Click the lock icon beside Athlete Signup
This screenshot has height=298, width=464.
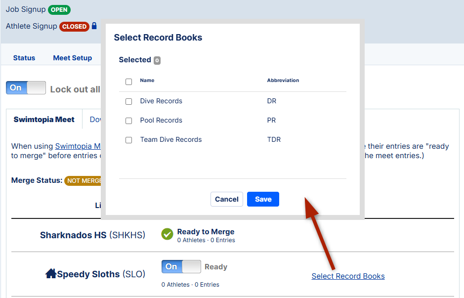click(94, 26)
